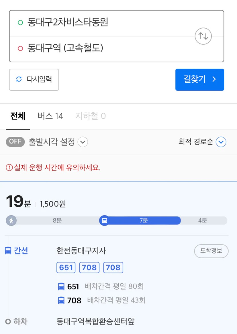Click the 7분 bus segment of the progress bar
Image resolution: width=237 pixels, height=334 pixels.
(144, 220)
